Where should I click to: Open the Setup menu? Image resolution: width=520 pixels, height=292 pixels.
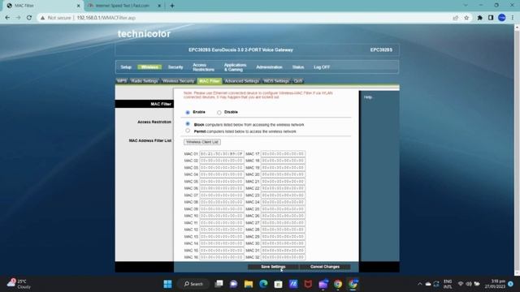(x=126, y=67)
